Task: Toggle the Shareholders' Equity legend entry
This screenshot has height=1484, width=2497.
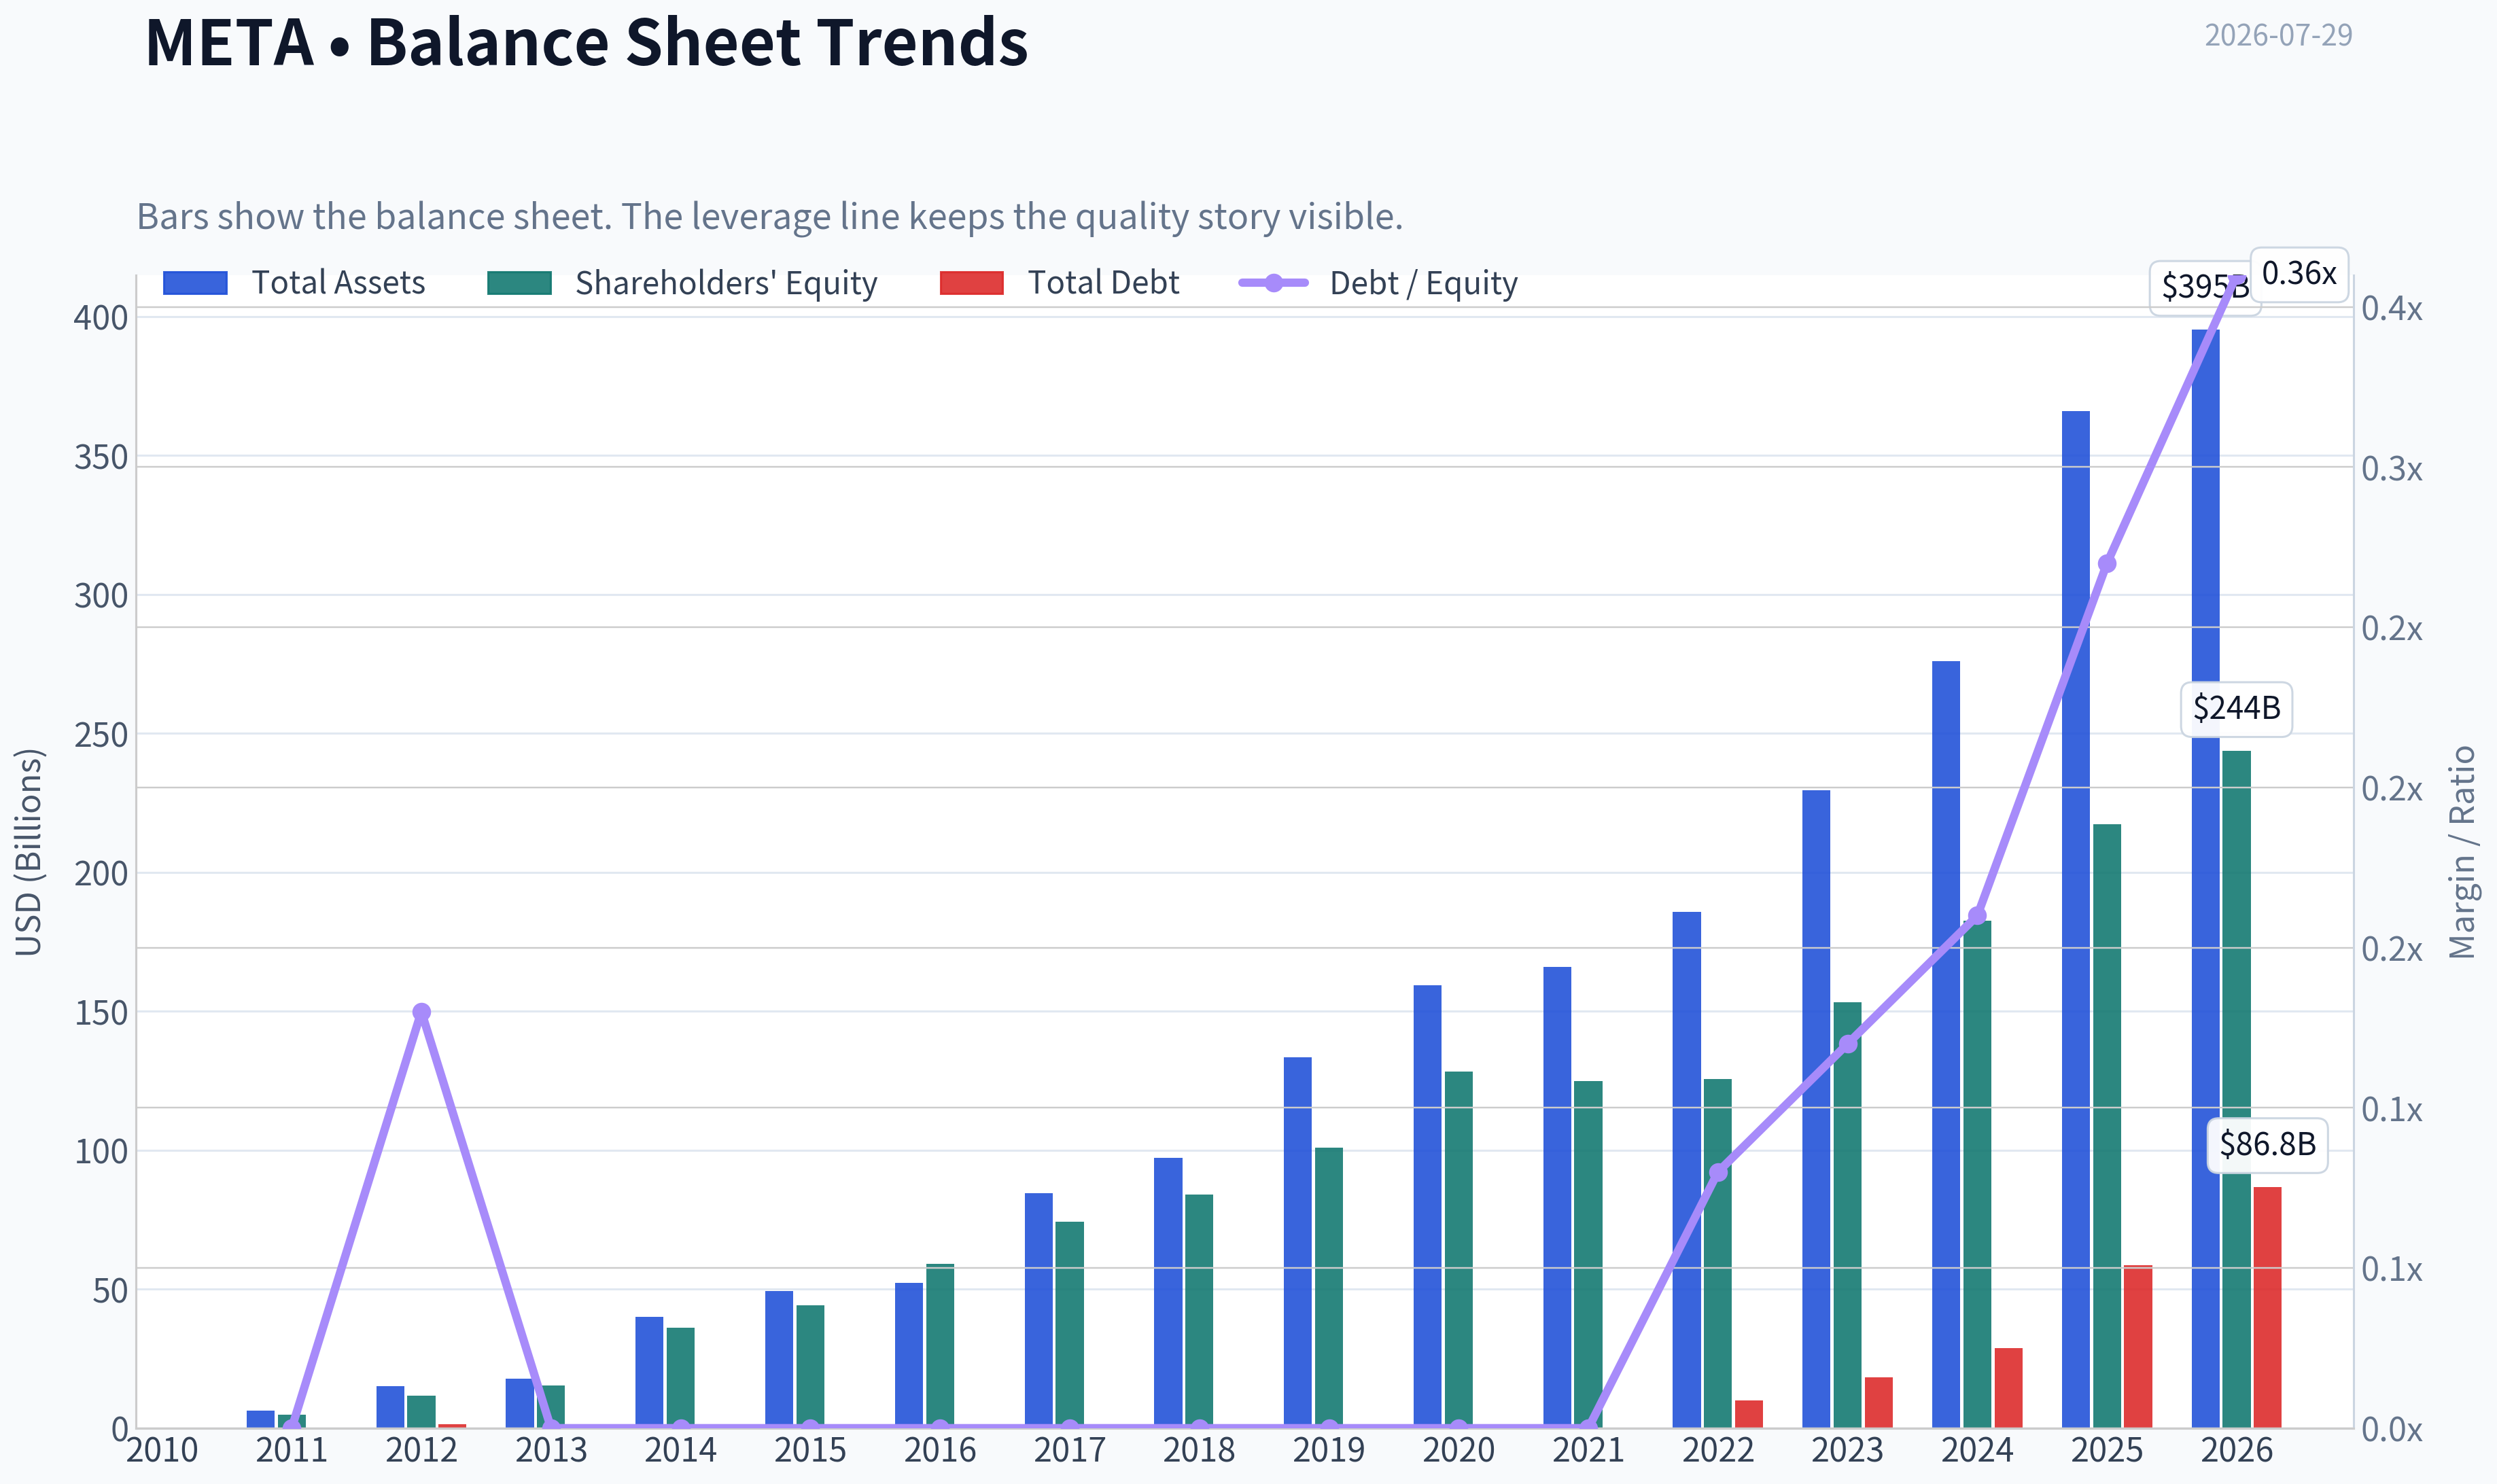Action: [x=682, y=283]
